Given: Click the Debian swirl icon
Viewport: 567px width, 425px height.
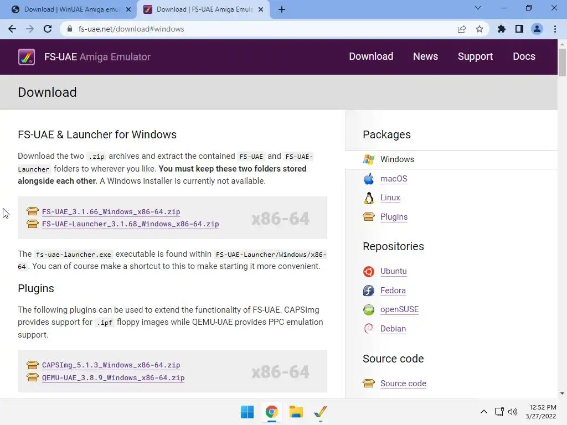Looking at the screenshot, I should point(368,329).
